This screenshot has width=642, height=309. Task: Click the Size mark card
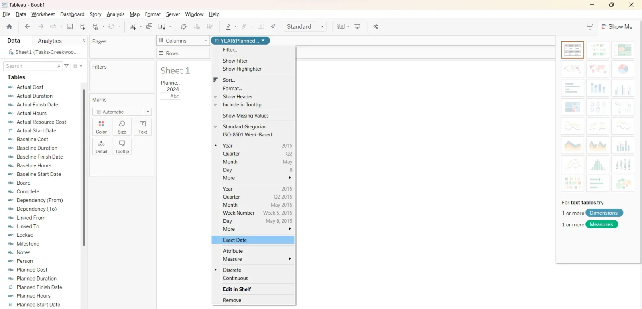[122, 127]
